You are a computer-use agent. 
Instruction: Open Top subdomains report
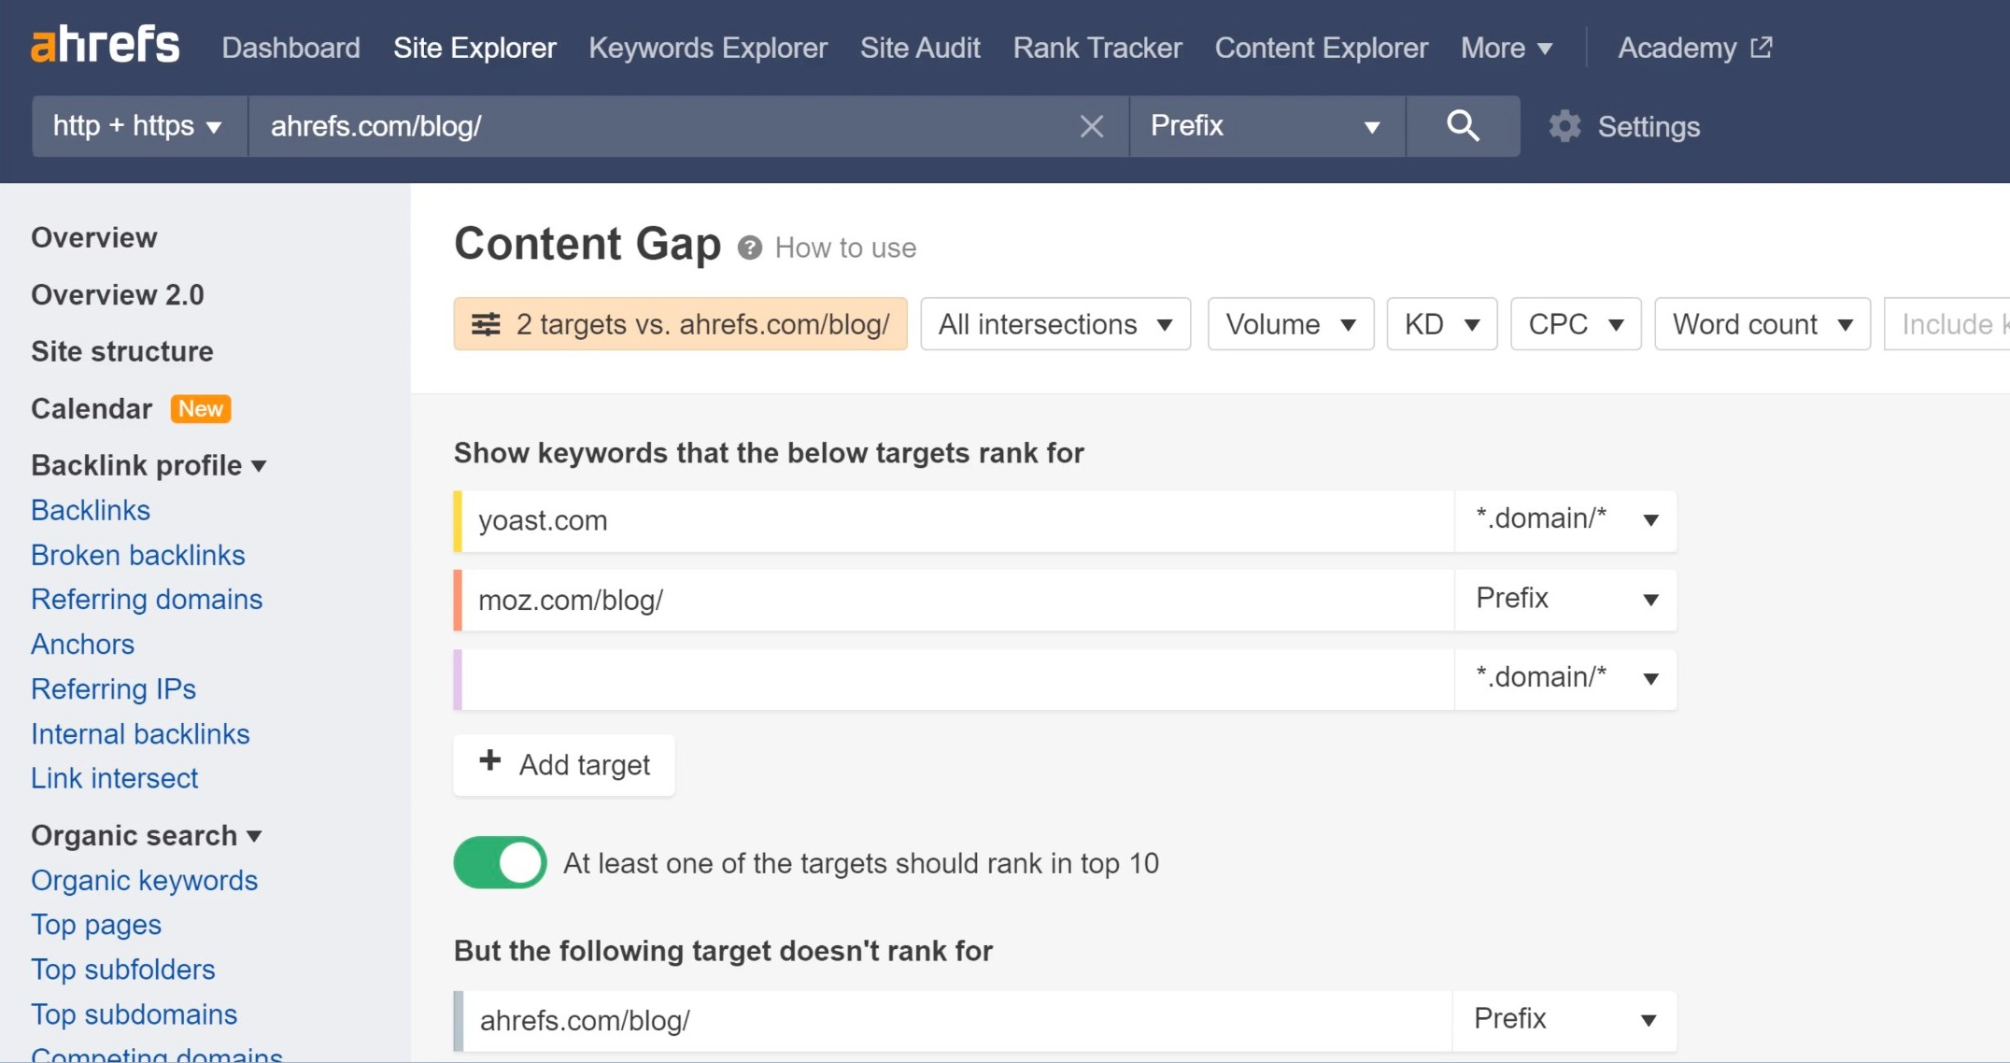click(134, 1014)
